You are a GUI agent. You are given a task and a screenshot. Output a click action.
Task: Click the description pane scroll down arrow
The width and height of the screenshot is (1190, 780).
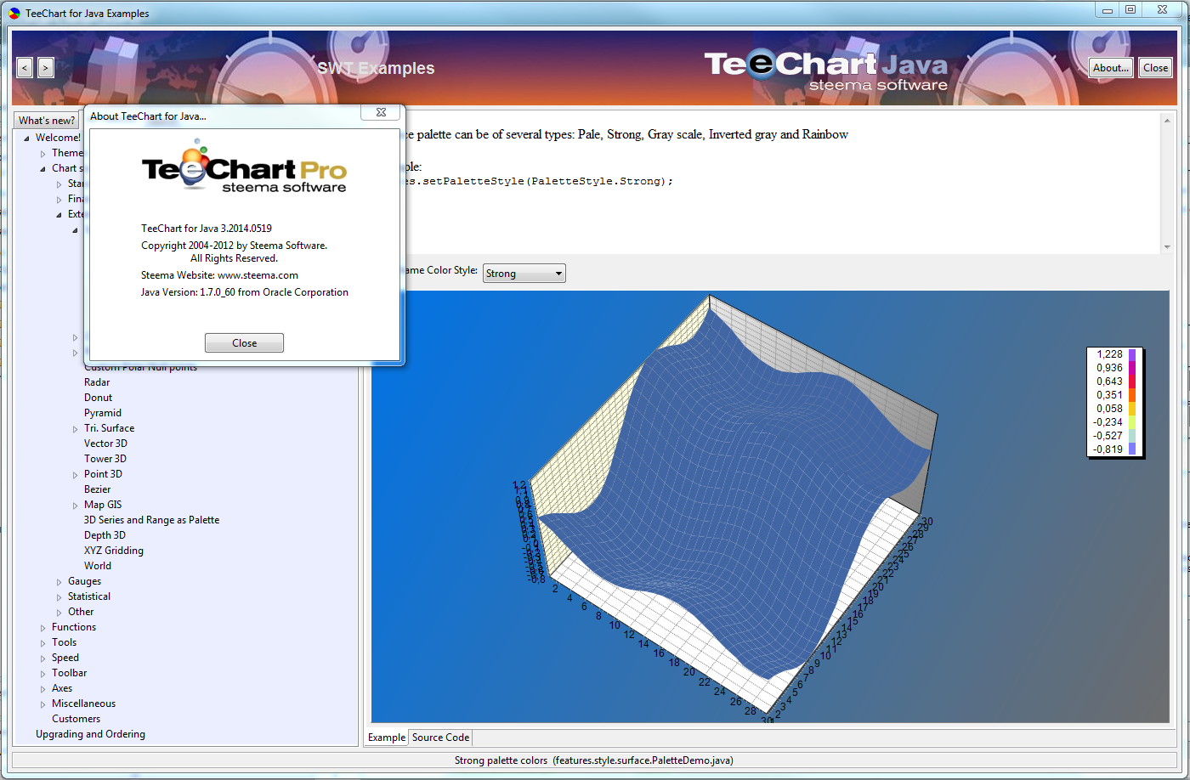pos(1167,246)
